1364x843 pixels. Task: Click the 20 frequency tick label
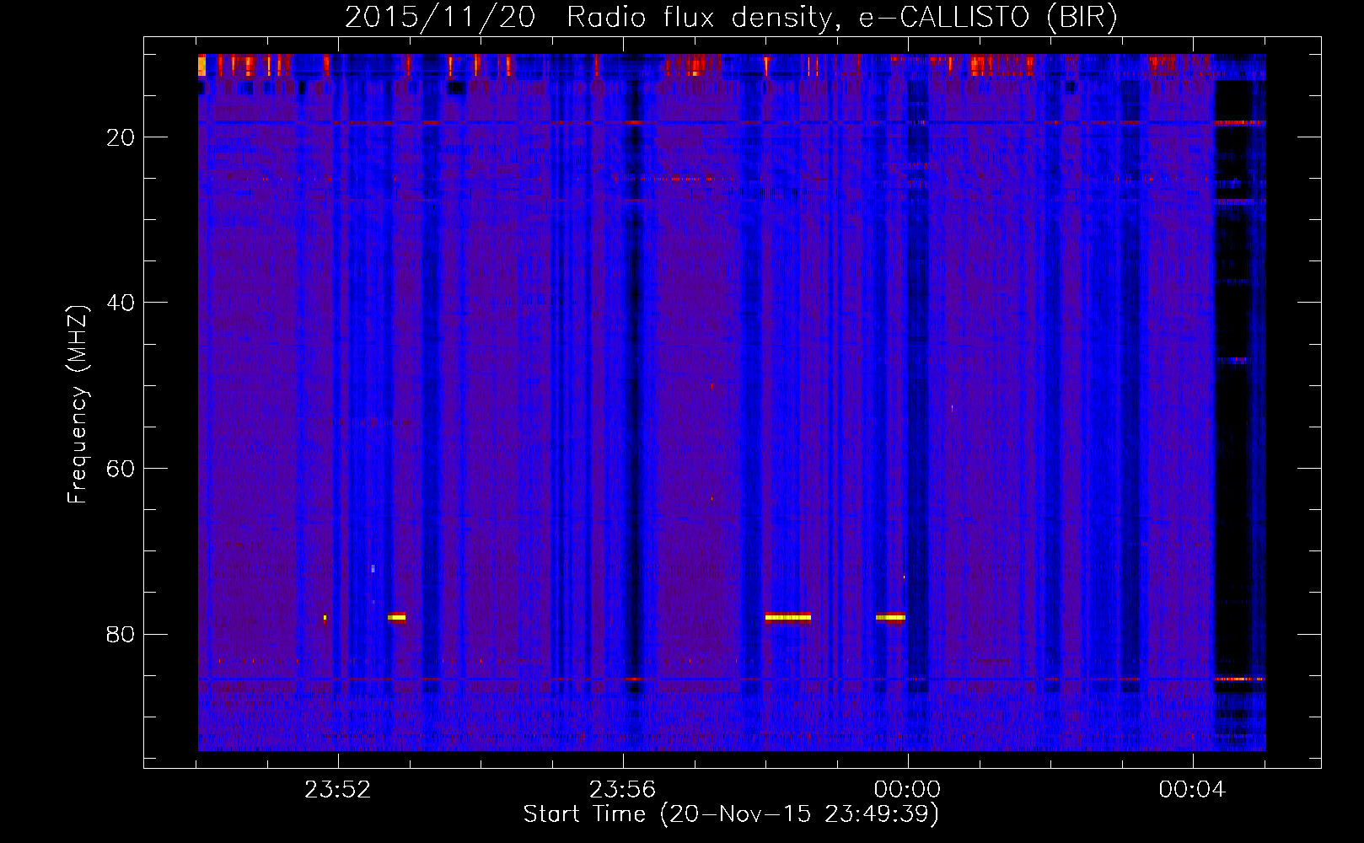121,137
